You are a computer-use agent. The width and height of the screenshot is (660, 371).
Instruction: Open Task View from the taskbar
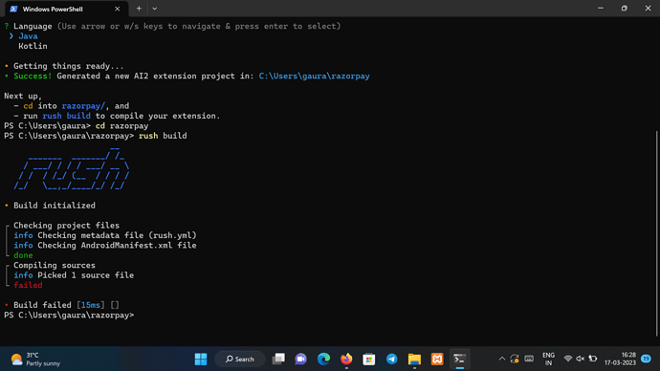click(x=278, y=360)
